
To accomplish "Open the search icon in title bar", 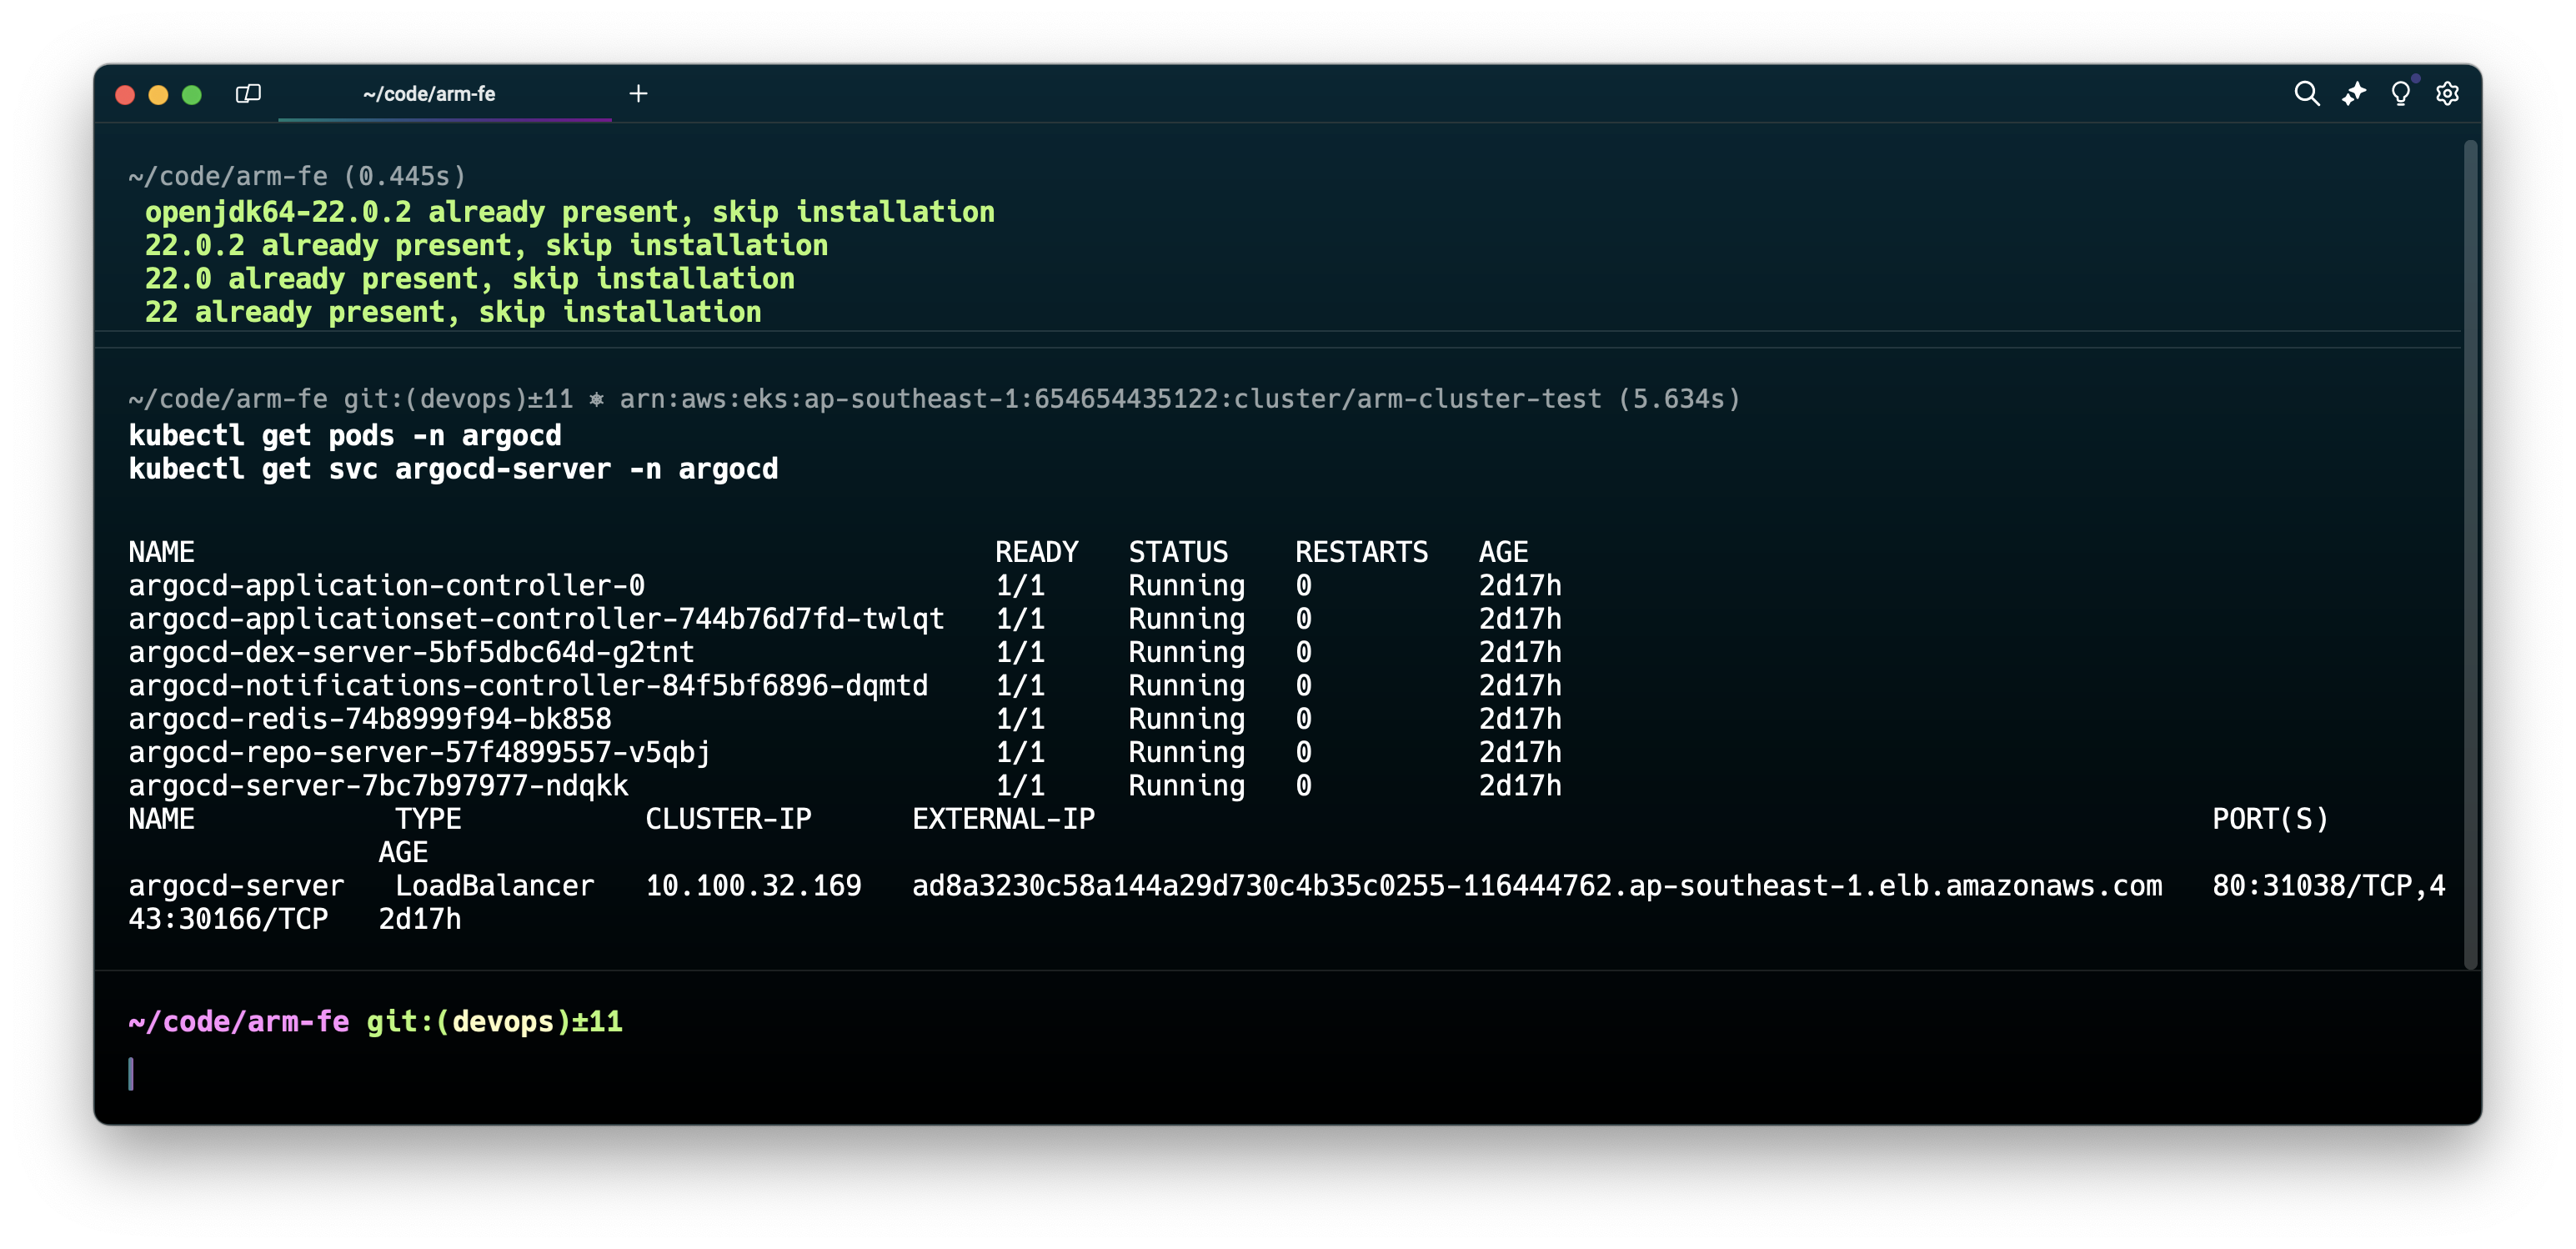I will (x=2306, y=94).
